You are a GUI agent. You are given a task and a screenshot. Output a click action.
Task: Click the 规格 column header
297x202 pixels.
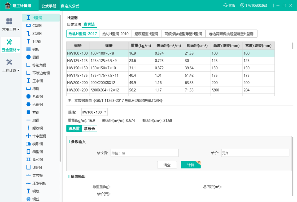78,45
